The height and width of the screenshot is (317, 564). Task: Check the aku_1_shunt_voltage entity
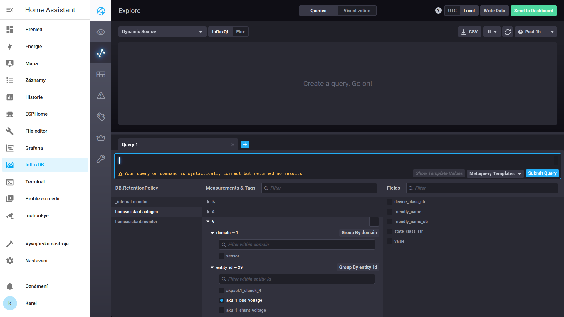pos(221,310)
